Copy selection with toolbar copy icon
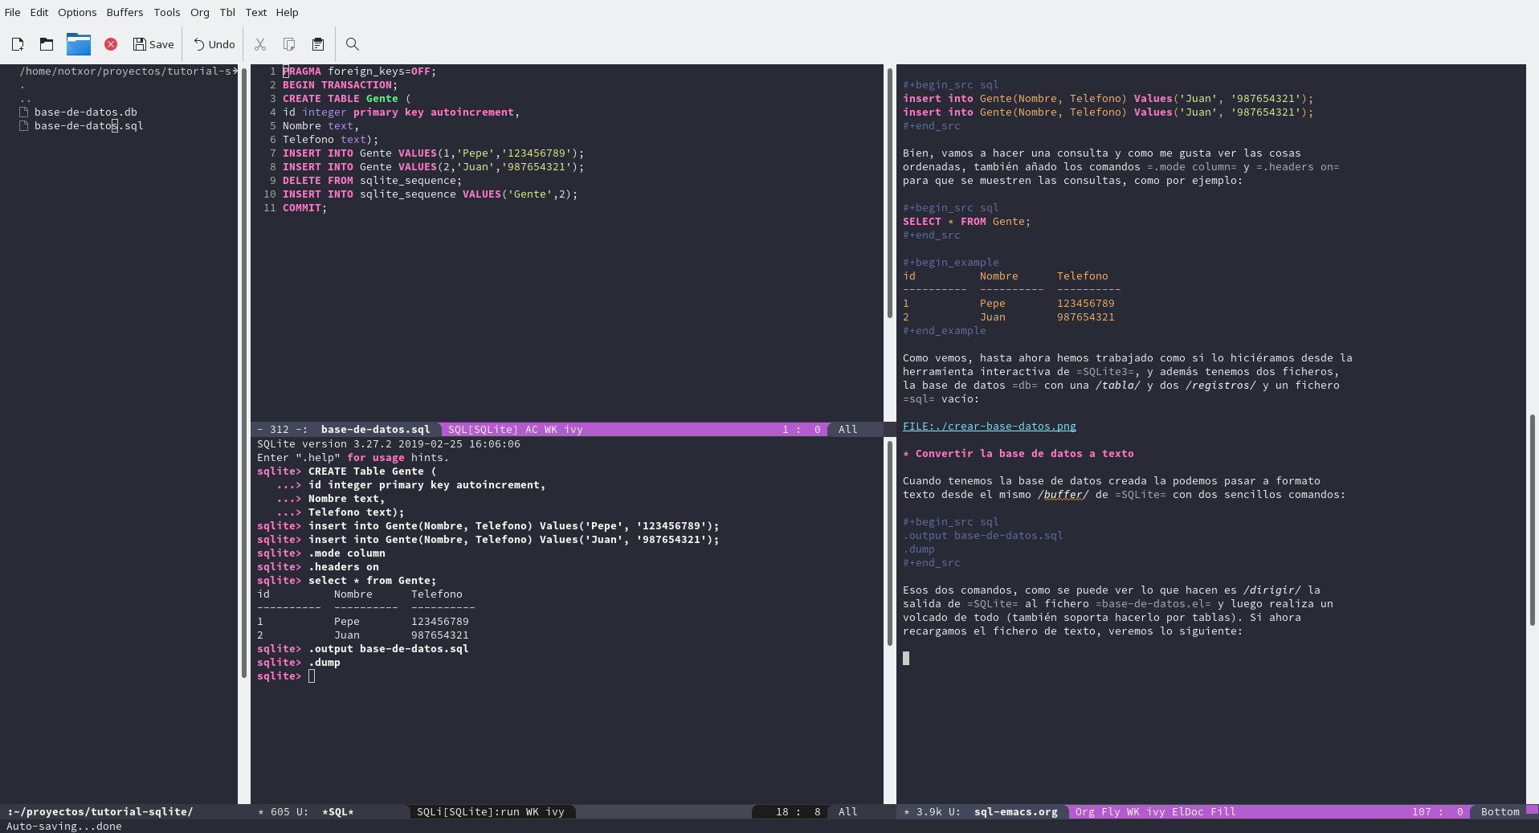 tap(289, 44)
